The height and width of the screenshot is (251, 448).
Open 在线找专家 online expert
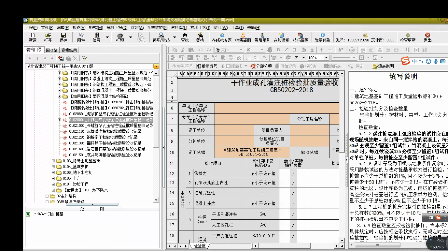[x=222, y=37]
